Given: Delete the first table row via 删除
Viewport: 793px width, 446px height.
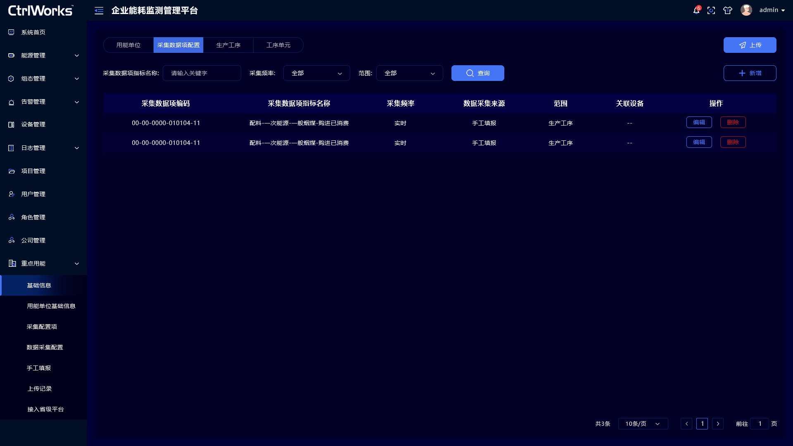Looking at the screenshot, I should pyautogui.click(x=733, y=122).
